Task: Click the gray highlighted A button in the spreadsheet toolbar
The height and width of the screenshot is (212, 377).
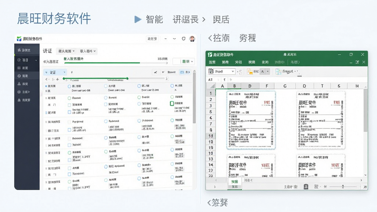Action: [x=263, y=71]
